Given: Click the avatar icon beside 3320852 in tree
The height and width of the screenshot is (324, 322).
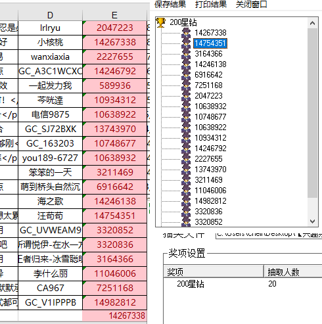Looking at the screenshot, I should point(186,221).
